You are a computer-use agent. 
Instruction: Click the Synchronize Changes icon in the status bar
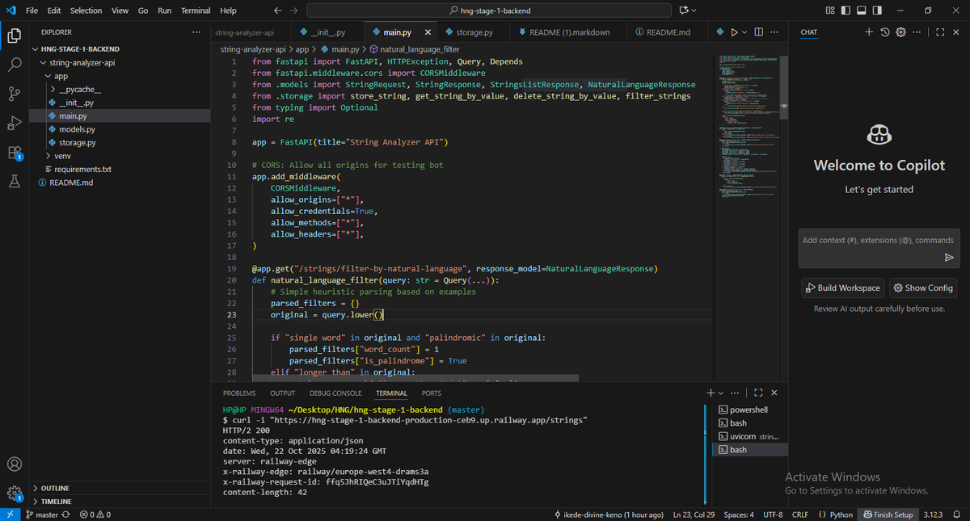[x=65, y=515]
